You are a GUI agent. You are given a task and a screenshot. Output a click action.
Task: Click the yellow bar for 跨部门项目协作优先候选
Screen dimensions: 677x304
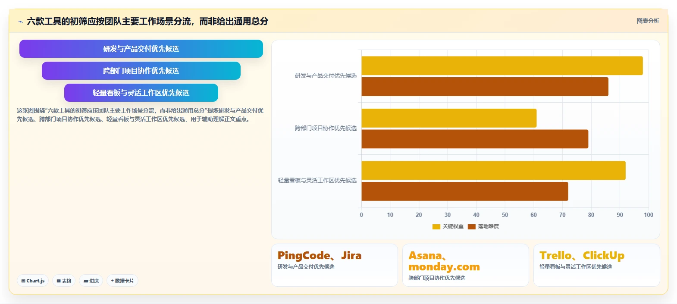449,118
